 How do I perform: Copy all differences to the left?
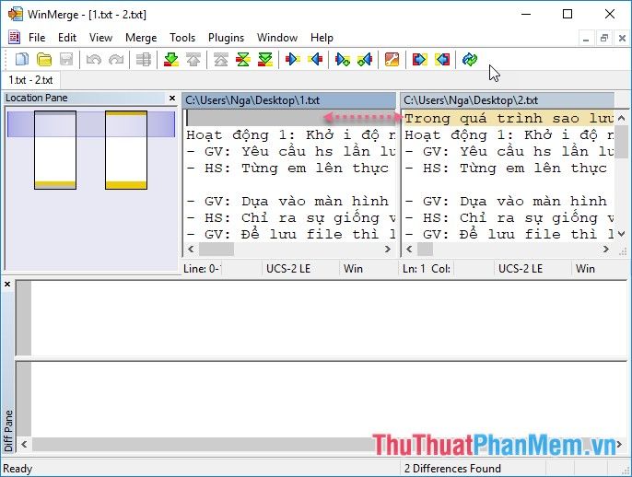[x=442, y=60]
